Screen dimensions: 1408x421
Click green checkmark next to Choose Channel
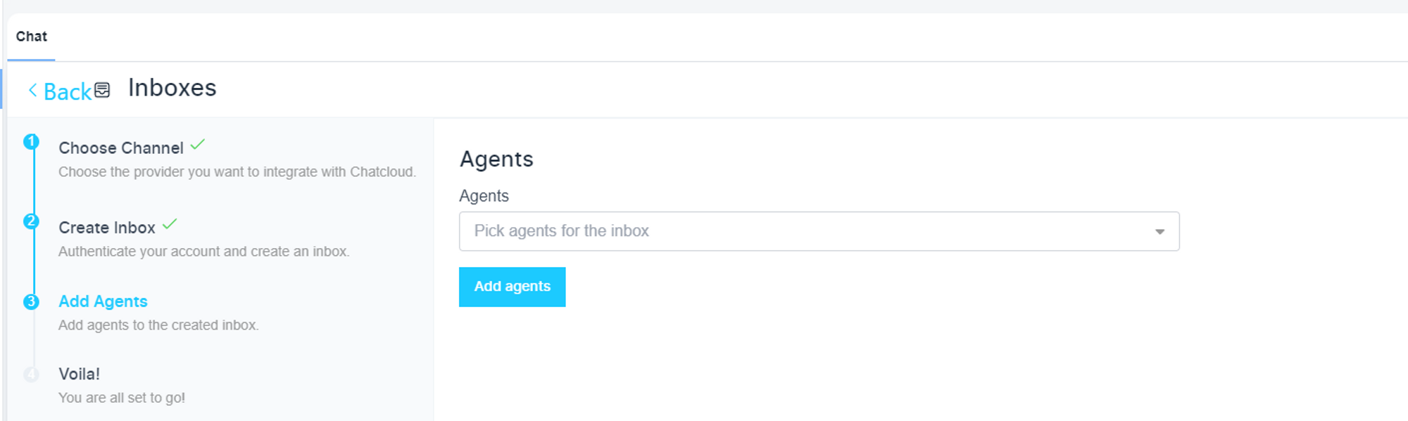pos(198,144)
